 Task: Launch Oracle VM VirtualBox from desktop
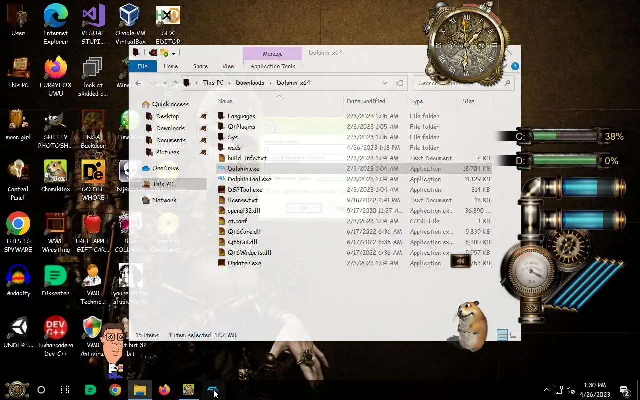pos(130,25)
